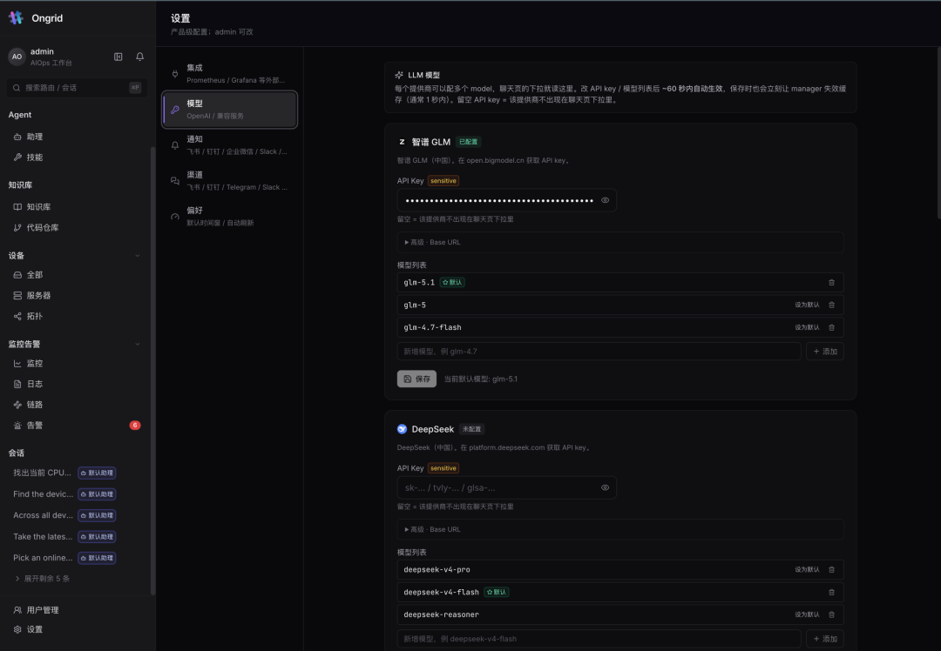The width and height of the screenshot is (941, 651).
Task: Click the red alert count badge 6
Action: point(135,425)
